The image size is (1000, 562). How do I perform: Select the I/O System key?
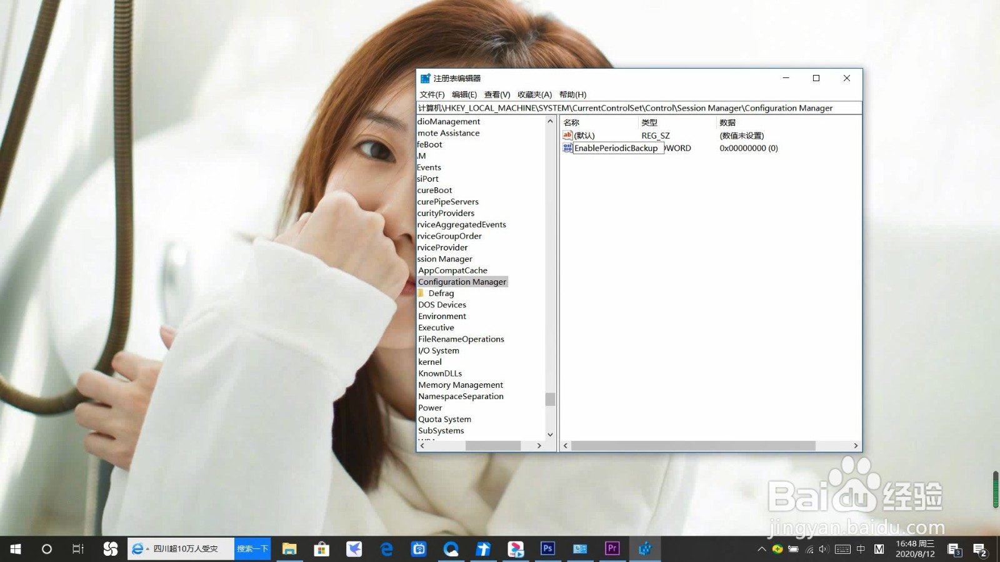(439, 351)
